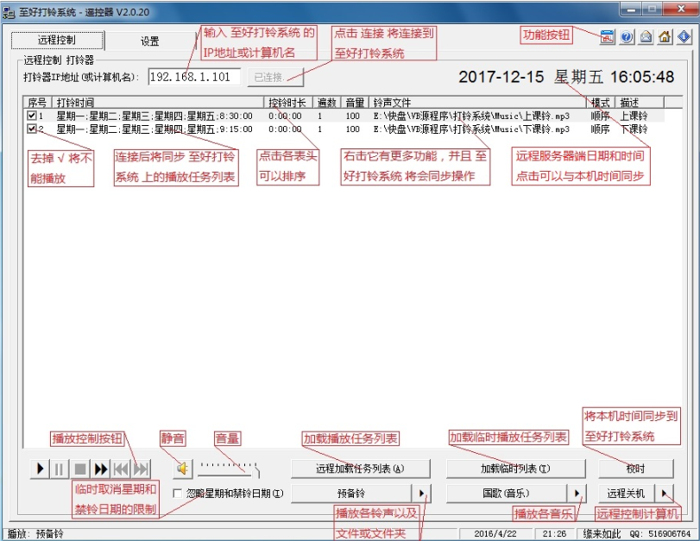Mute the bell sound with speaker icon

pyautogui.click(x=184, y=469)
